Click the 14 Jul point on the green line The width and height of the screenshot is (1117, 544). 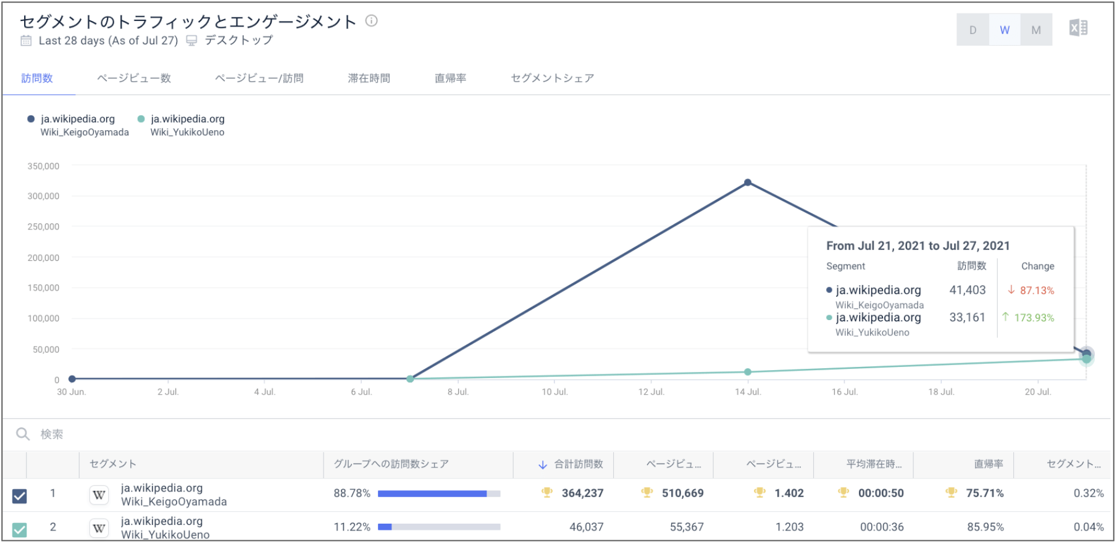click(x=748, y=372)
